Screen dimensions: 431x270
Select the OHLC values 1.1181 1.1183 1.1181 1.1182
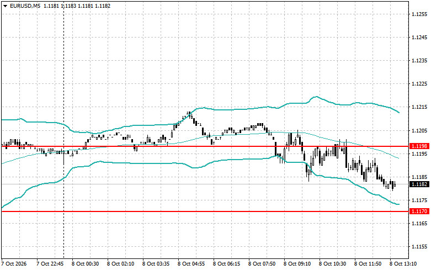click(77, 6)
